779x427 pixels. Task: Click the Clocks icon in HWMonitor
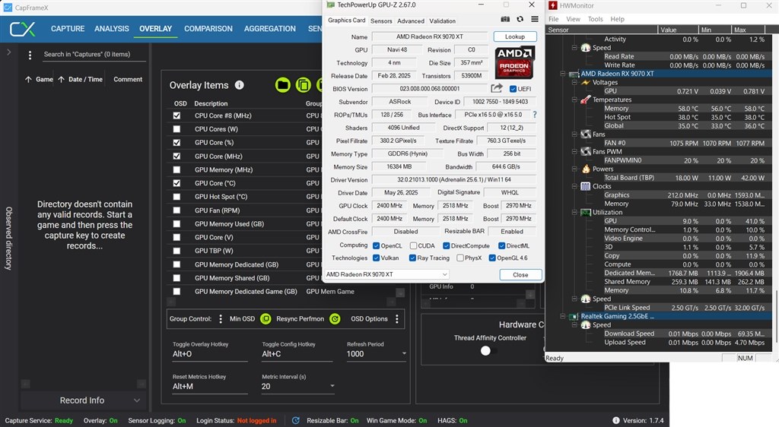(x=586, y=186)
